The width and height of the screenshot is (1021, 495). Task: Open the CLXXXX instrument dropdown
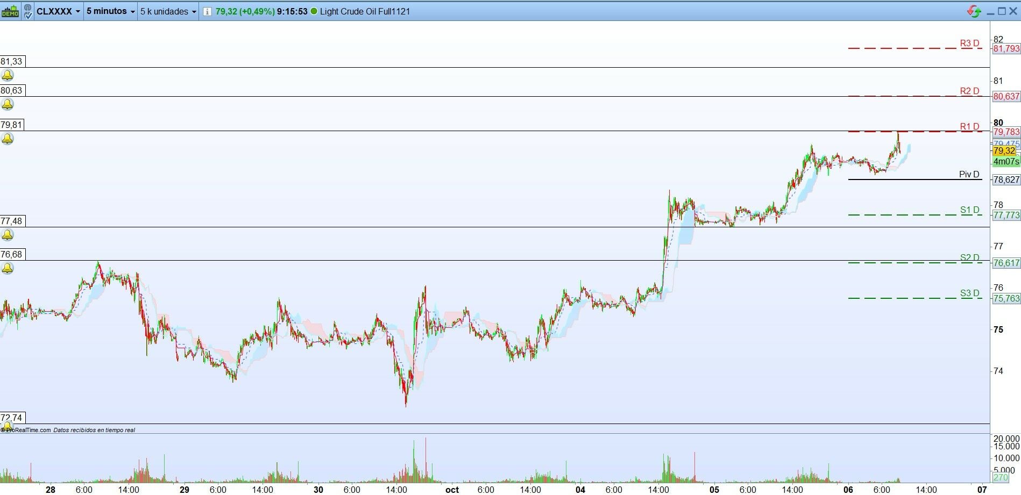59,11
